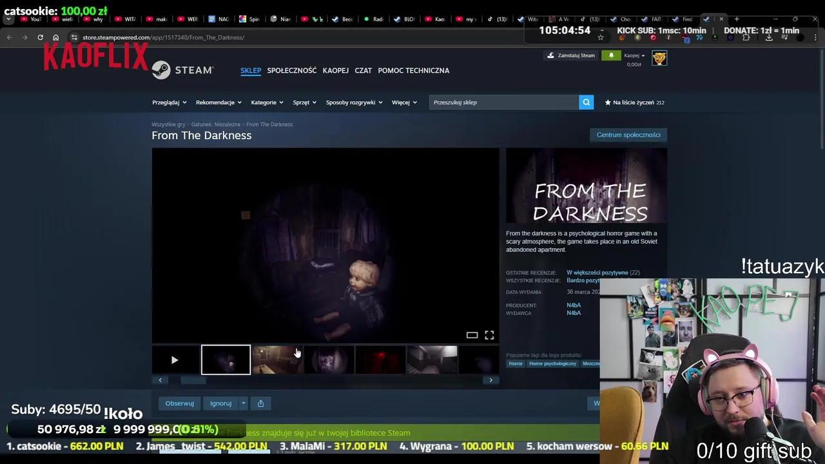Open the browser tab list arrow
Viewport: 825px width, 464px height.
pyautogui.click(x=8, y=19)
